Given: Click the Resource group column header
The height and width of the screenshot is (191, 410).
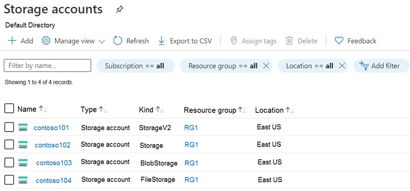Looking at the screenshot, I should point(210,110).
